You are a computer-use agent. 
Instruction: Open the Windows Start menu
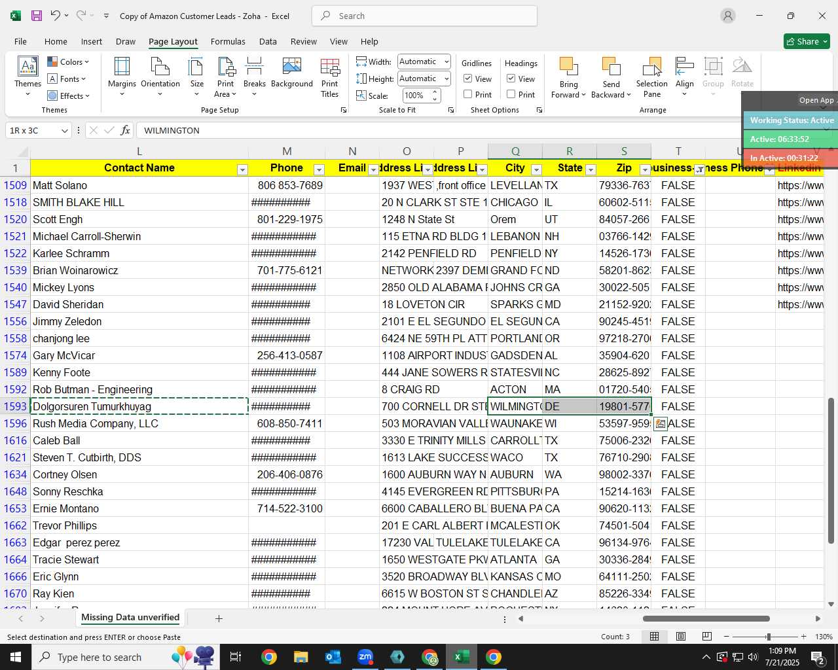point(16,657)
